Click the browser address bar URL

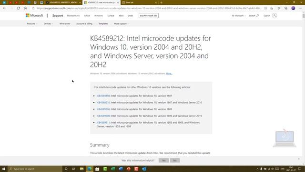149,8
